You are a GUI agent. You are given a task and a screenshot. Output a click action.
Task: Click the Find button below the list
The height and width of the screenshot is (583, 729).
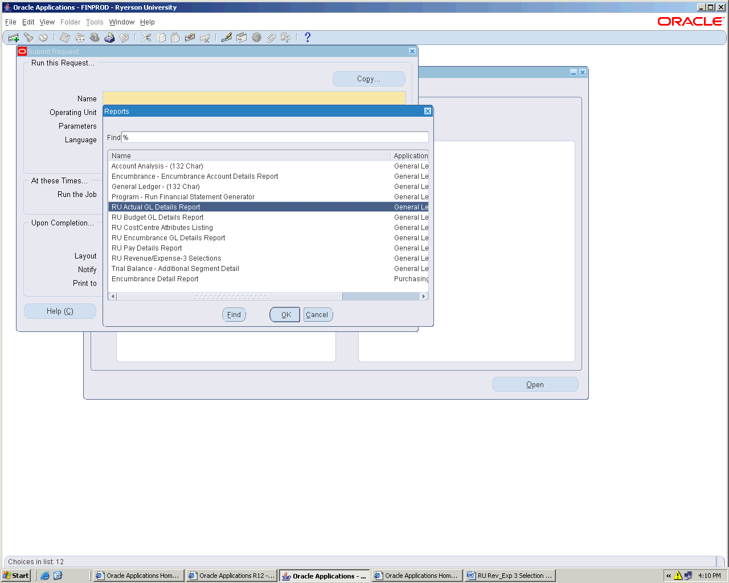pos(234,315)
